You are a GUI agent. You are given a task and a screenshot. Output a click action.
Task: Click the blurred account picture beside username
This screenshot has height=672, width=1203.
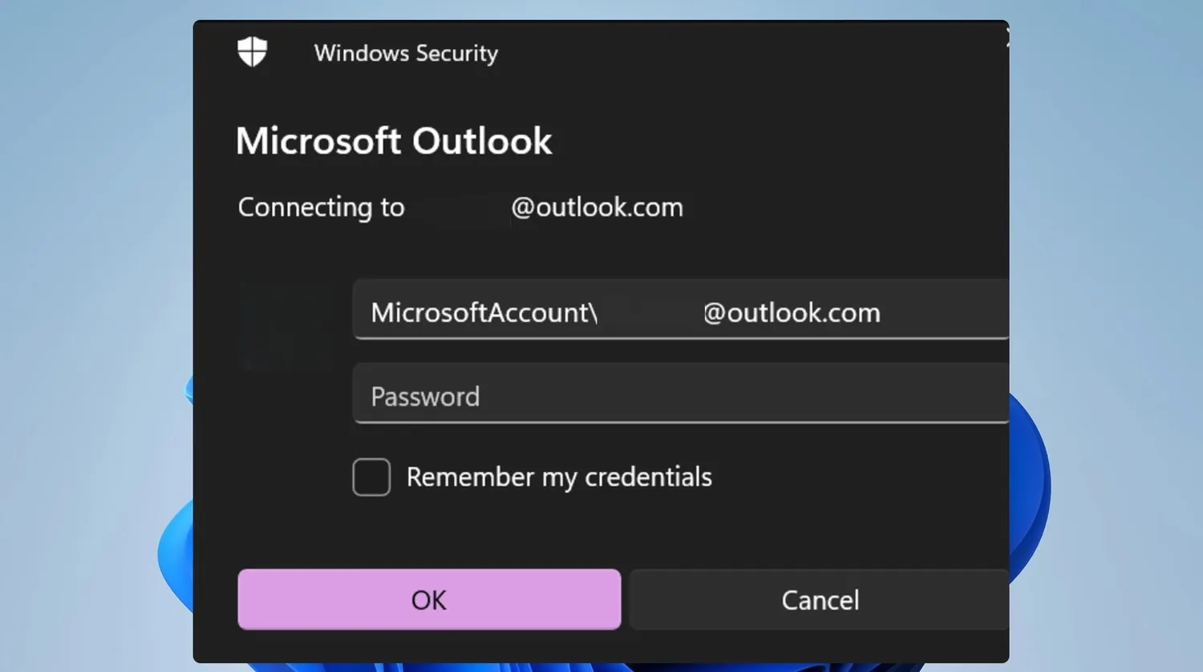[286, 324]
